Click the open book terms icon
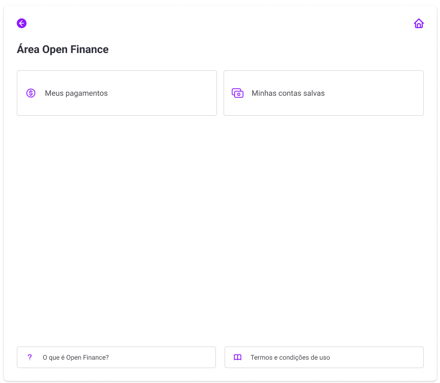Image resolution: width=440 pixels, height=383 pixels. 238,357
